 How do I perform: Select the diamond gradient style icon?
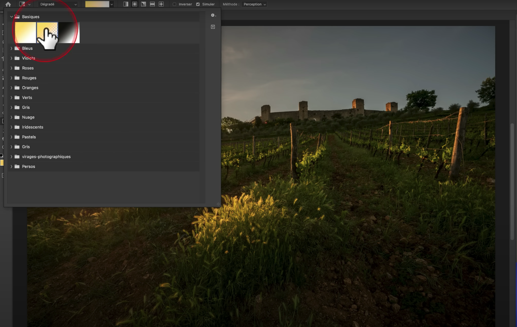161,4
